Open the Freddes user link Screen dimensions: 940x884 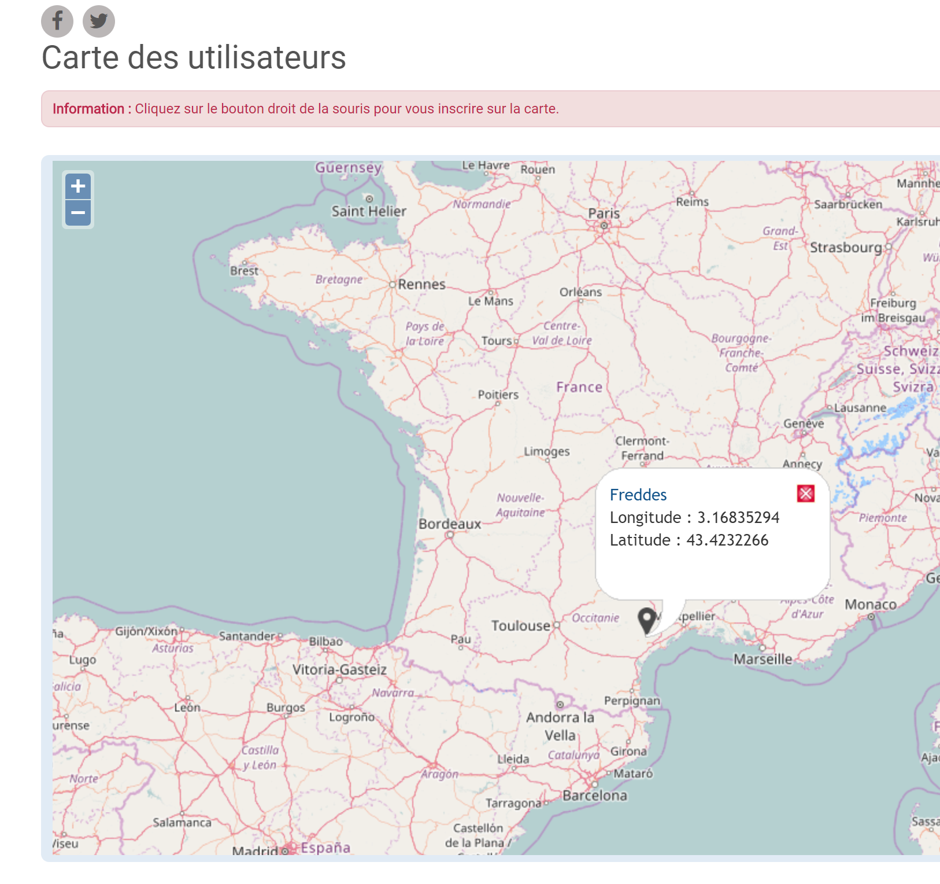(638, 495)
